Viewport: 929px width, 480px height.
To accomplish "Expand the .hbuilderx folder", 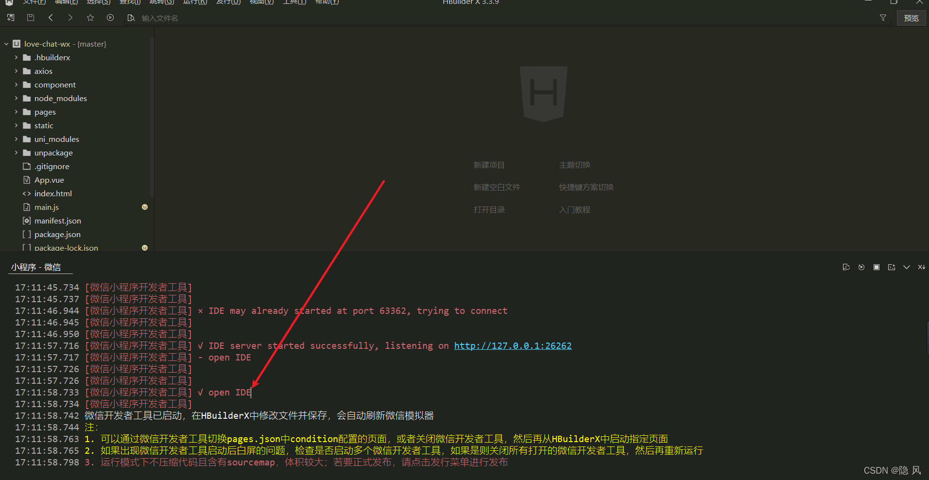I will (x=16, y=57).
